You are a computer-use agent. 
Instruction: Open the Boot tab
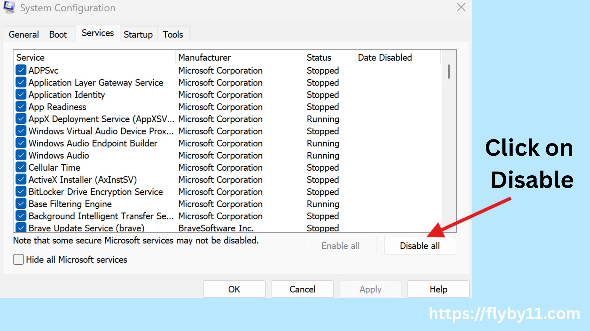pos(58,34)
